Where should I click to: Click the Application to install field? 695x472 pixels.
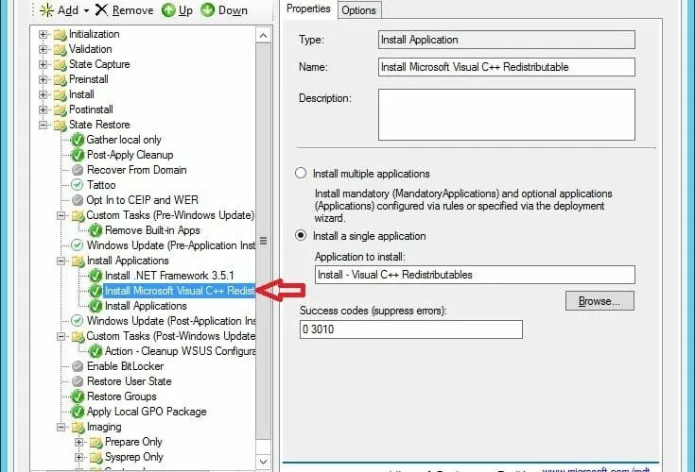(x=475, y=275)
